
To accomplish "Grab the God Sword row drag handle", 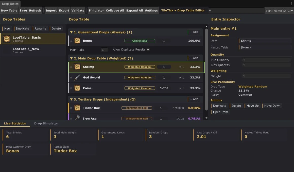I will 71,78.
